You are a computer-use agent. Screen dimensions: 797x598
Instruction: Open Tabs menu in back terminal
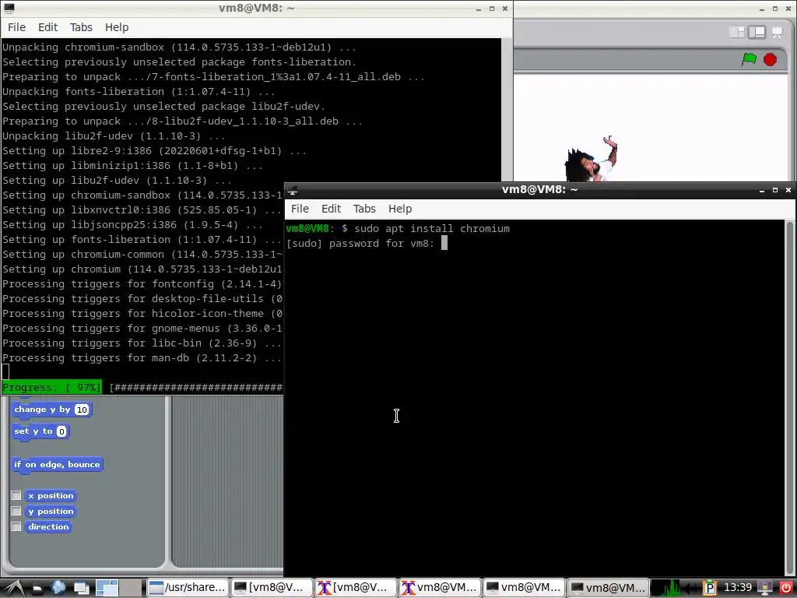pos(81,27)
